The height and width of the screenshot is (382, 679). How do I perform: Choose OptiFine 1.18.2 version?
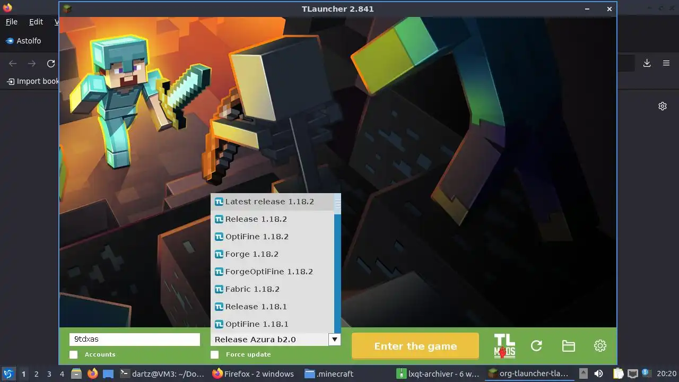[x=272, y=237]
